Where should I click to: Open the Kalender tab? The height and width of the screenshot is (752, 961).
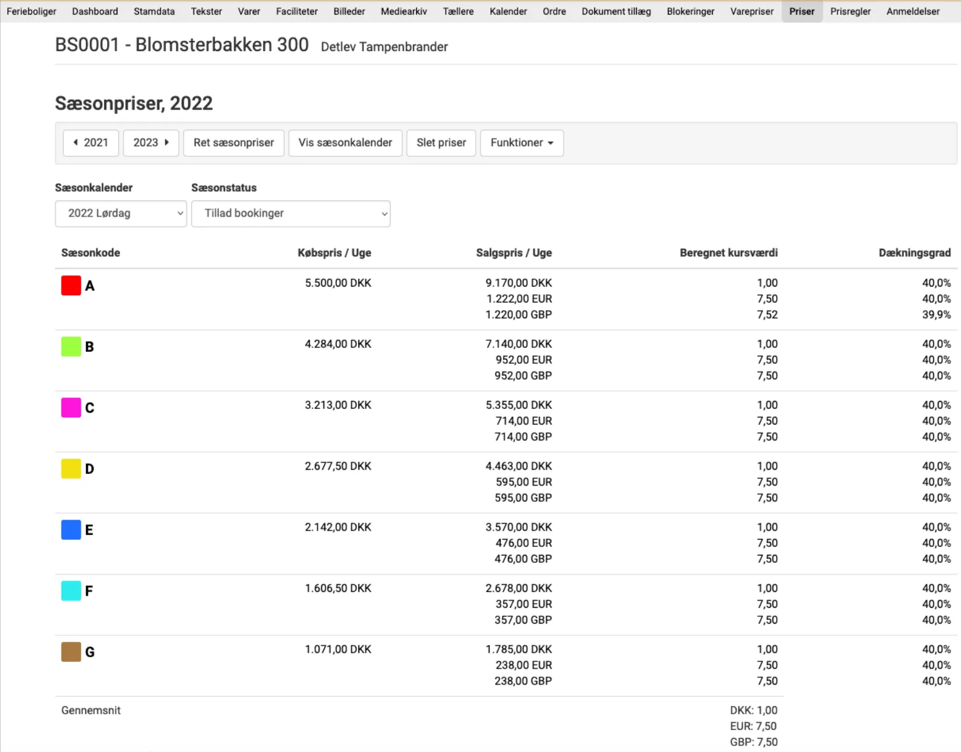508,12
